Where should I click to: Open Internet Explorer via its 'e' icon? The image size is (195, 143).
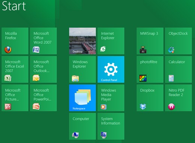[x=103, y=49]
